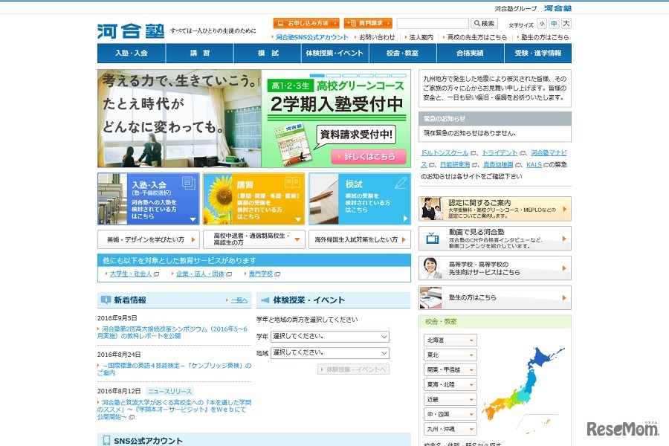
Task: Select the second carousel slide indicator
Action: [333, 76]
